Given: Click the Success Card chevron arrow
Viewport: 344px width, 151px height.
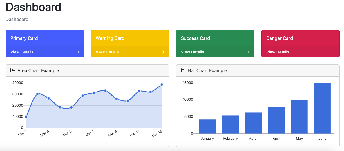Looking at the screenshot, I should click(x=248, y=52).
